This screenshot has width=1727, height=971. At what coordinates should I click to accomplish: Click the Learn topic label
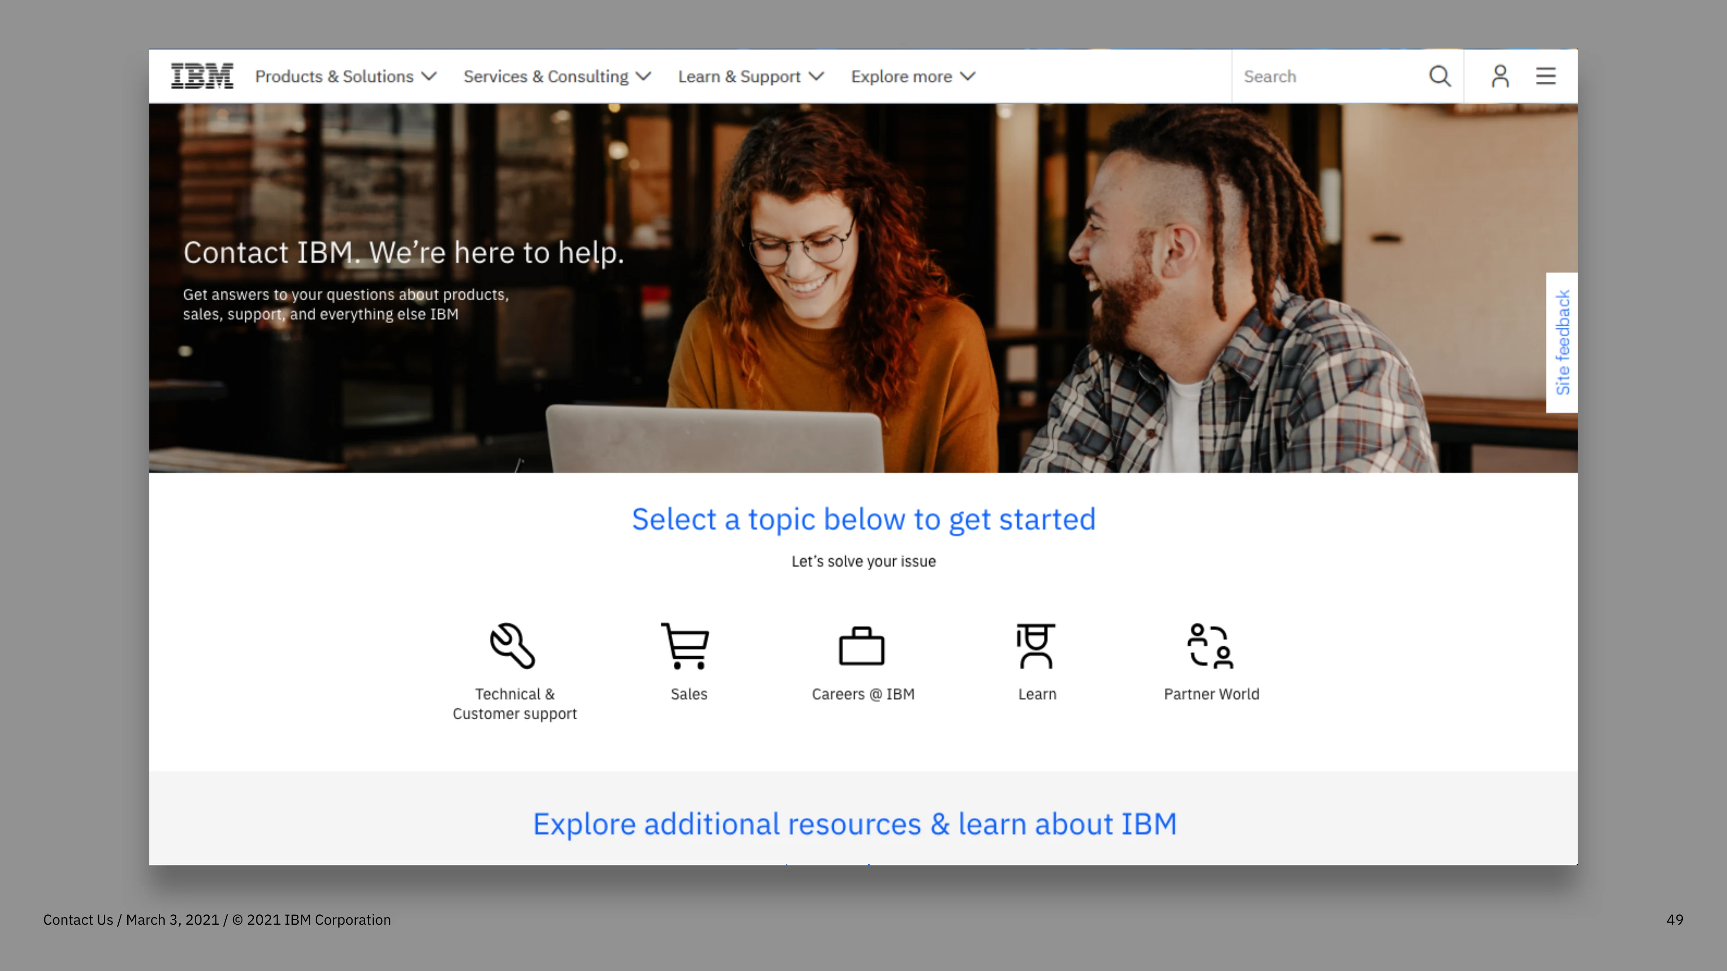[1037, 694]
